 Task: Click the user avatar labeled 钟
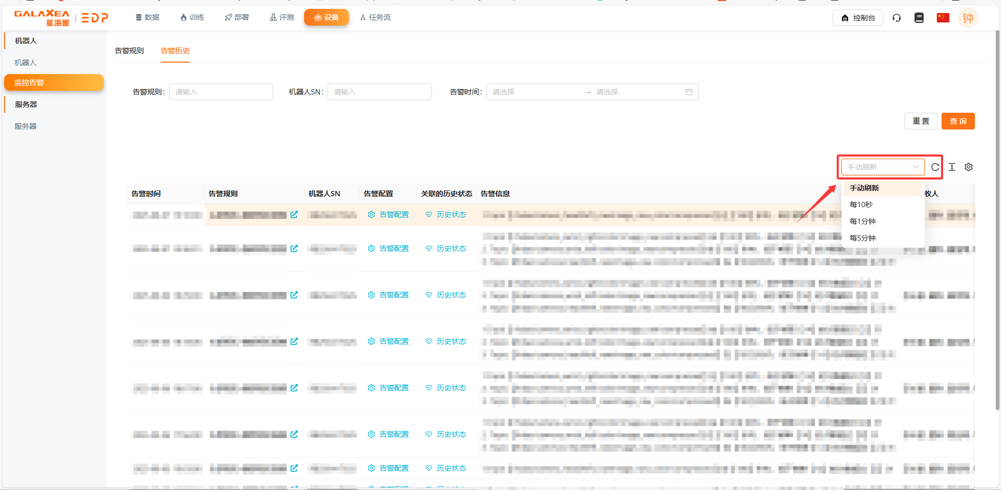[x=968, y=18]
